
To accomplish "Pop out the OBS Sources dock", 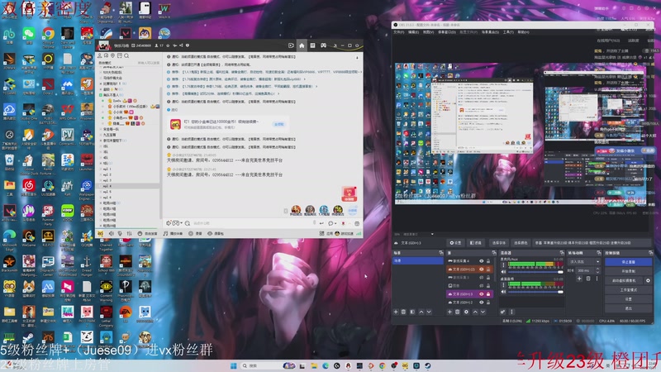I will [x=493, y=253].
